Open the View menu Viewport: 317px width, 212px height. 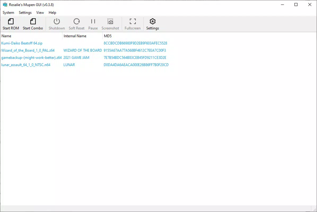tap(40, 12)
